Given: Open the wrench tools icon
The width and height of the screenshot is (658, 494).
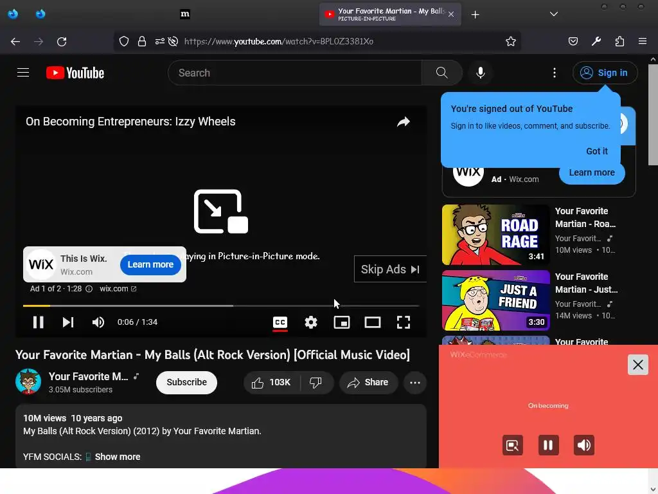Looking at the screenshot, I should tap(596, 41).
